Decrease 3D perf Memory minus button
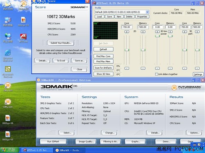This screenshot has width=205, height=153. click(197, 68)
